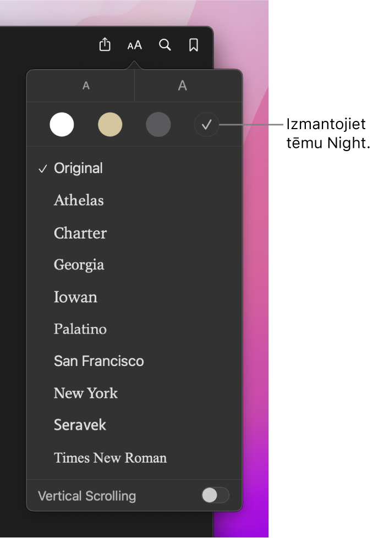This screenshot has width=373, height=538.
Task: Choose Athelas font from list
Action: 79,201
